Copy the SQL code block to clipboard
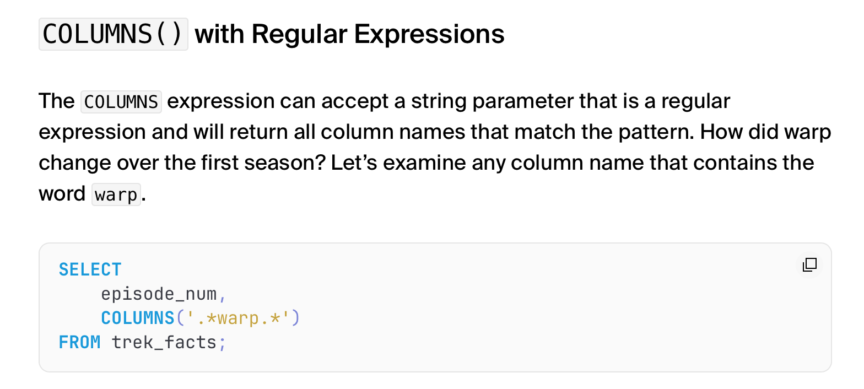The image size is (864, 389). 809,265
